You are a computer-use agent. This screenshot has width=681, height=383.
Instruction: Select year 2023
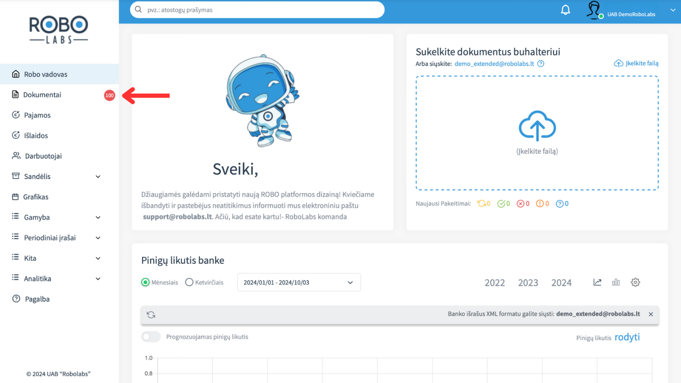[x=528, y=282]
